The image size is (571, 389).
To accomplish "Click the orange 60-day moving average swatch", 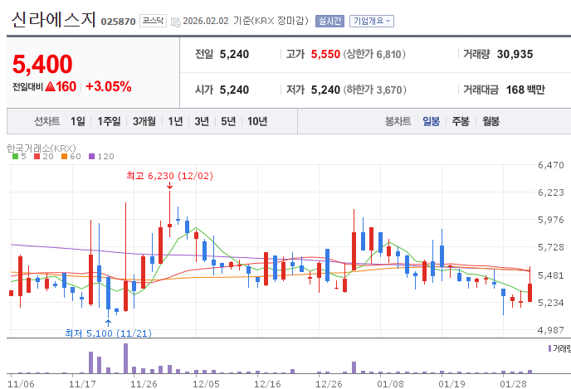I will point(65,157).
